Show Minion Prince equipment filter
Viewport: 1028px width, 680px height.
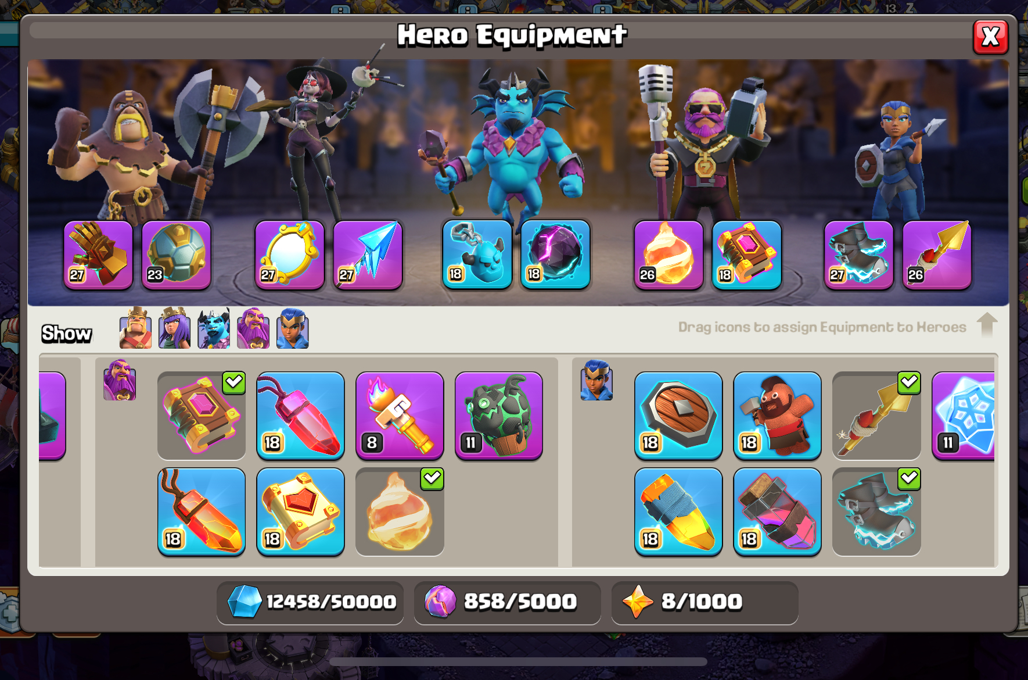[x=214, y=328]
